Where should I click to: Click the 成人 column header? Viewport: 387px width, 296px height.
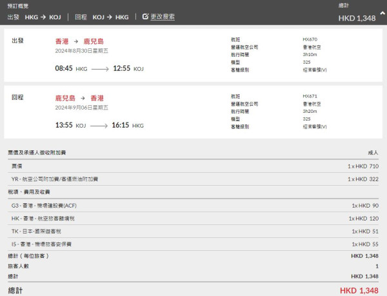coord(373,152)
